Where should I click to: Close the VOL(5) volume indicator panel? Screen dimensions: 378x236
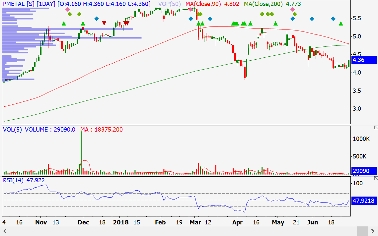376,128
